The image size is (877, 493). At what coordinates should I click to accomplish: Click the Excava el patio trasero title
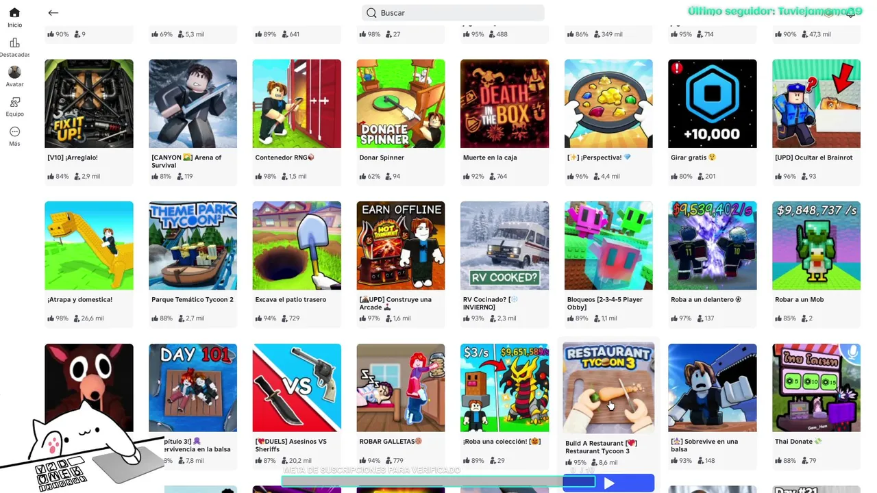tap(291, 300)
